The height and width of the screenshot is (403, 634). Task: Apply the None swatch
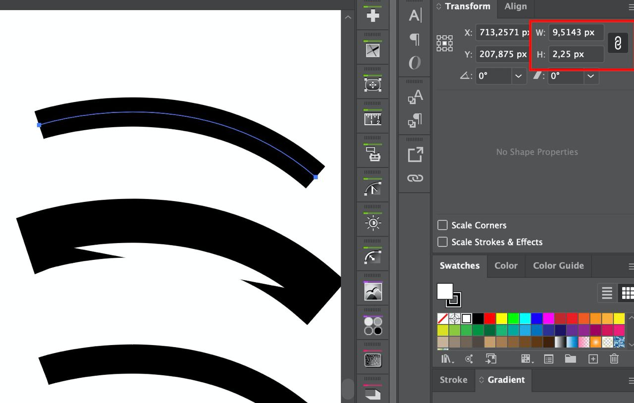443,318
